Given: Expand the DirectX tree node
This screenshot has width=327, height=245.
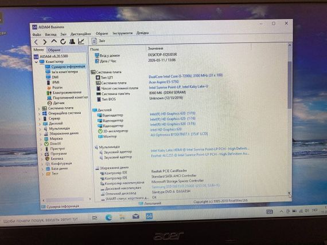Looking at the screenshot, I should (41, 144).
